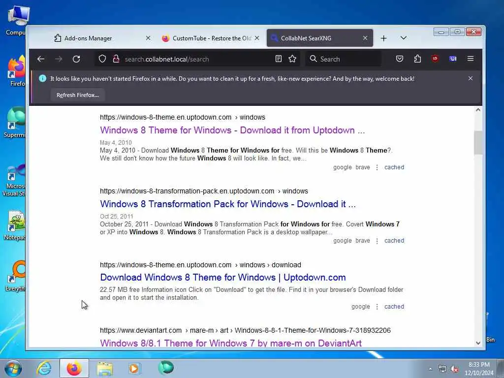Expand three-dot options for Transformation Pack result
504x378 pixels.
377,241
